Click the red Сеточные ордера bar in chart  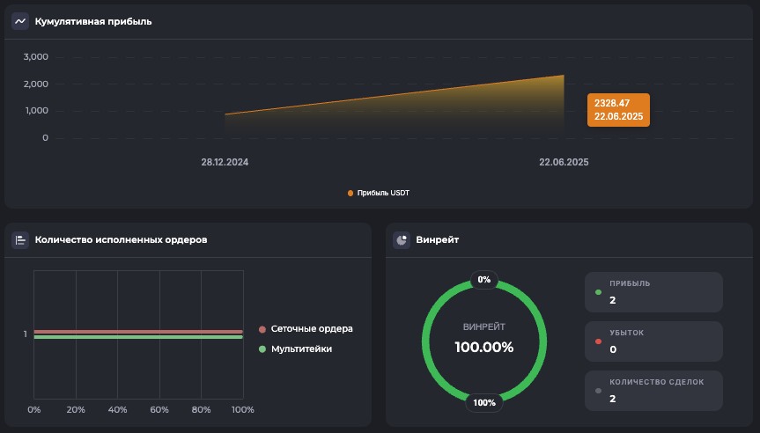point(137,332)
